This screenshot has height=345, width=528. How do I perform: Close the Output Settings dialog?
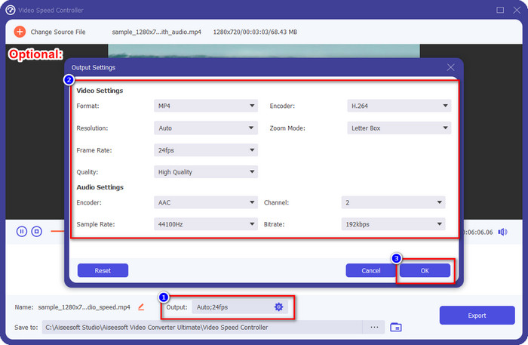450,67
